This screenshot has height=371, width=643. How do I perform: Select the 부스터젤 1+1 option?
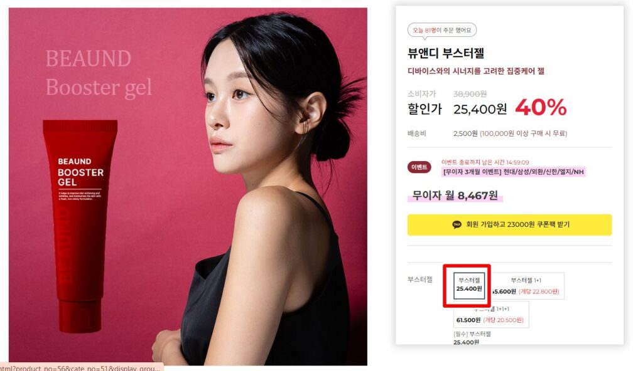click(527, 286)
